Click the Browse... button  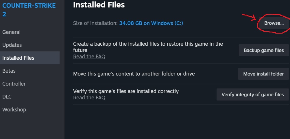(274, 23)
